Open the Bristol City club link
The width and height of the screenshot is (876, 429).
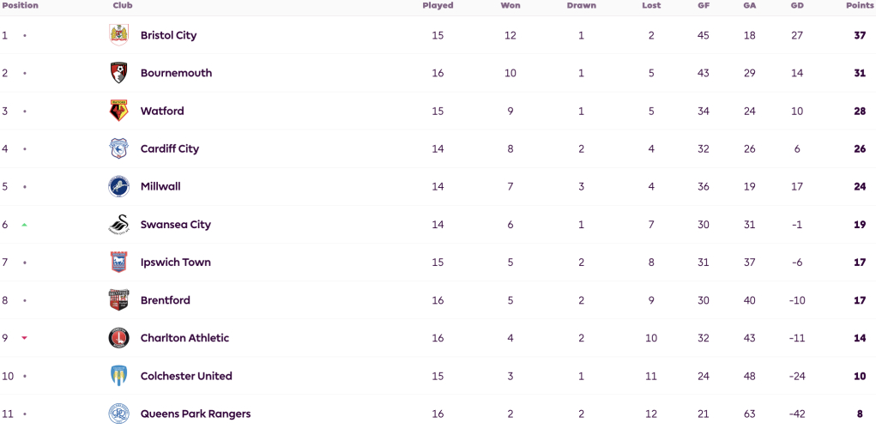[x=169, y=35]
